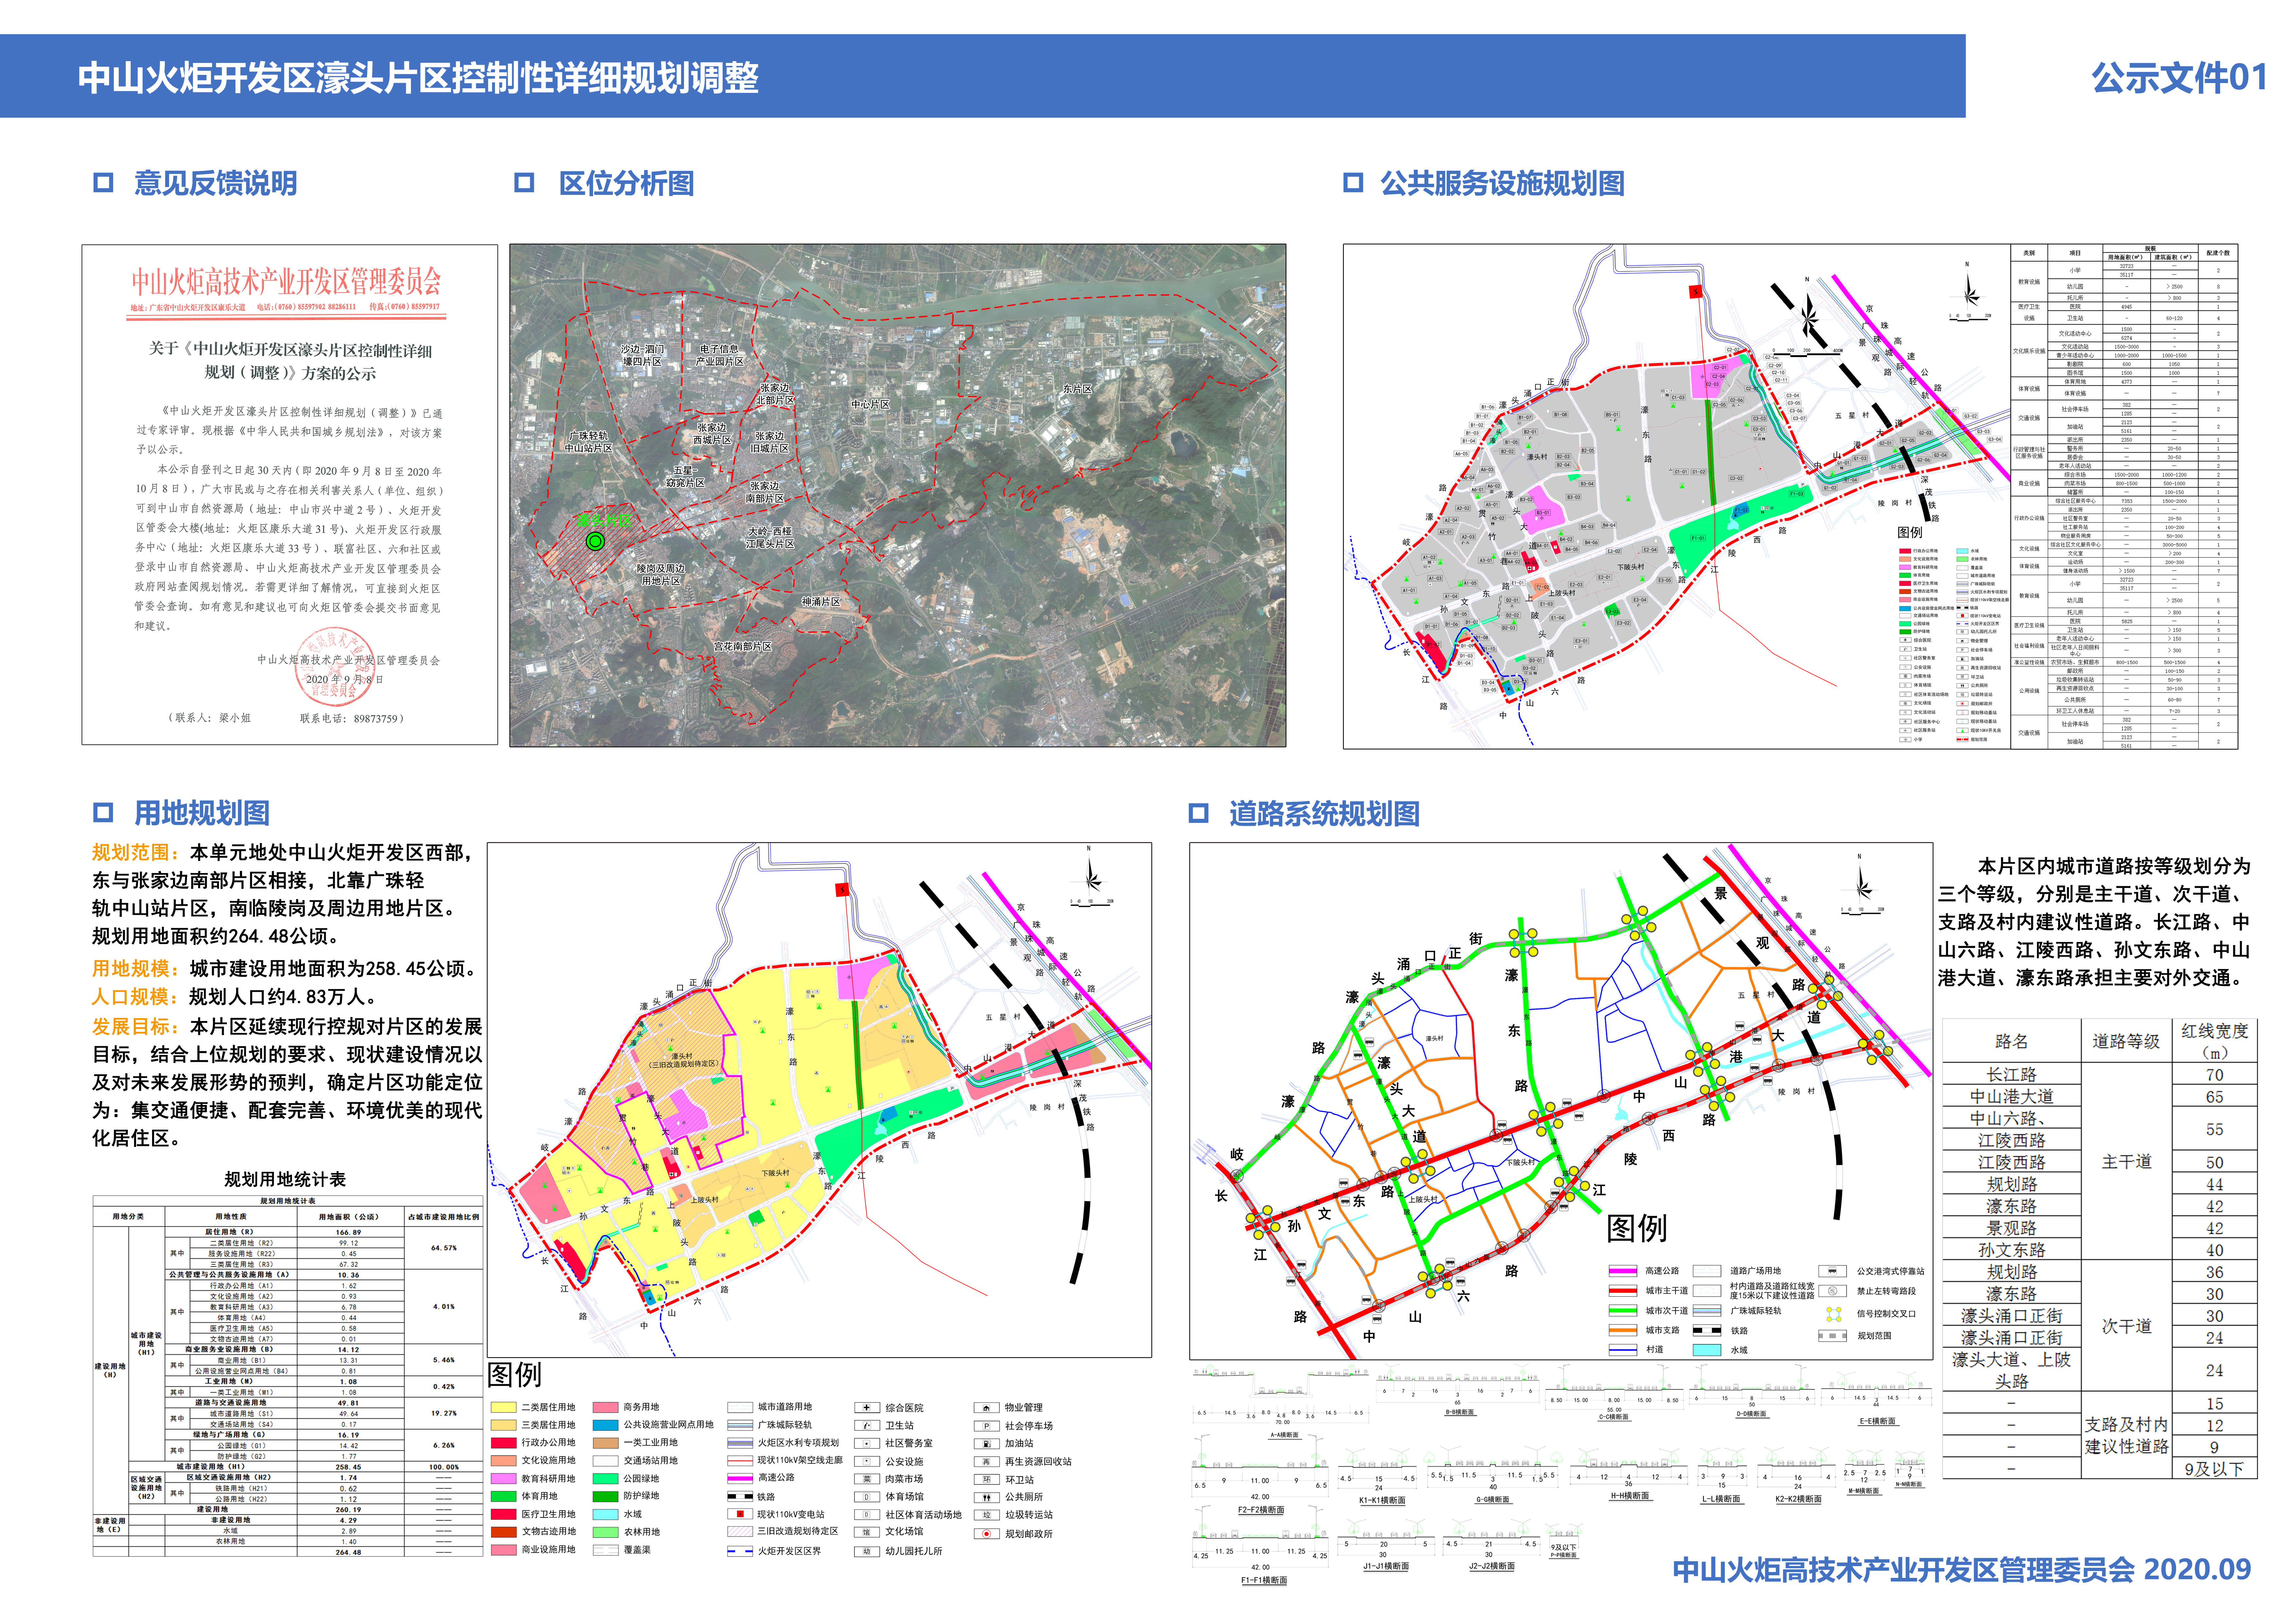Click the 现状110kV变电站 legend symbol

740,1514
